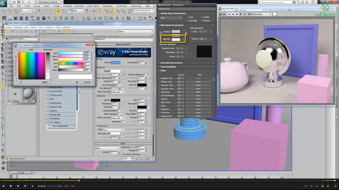Click the 02 - Default material sample sphere
Viewport: 339px width, 190px height.
tap(28, 94)
